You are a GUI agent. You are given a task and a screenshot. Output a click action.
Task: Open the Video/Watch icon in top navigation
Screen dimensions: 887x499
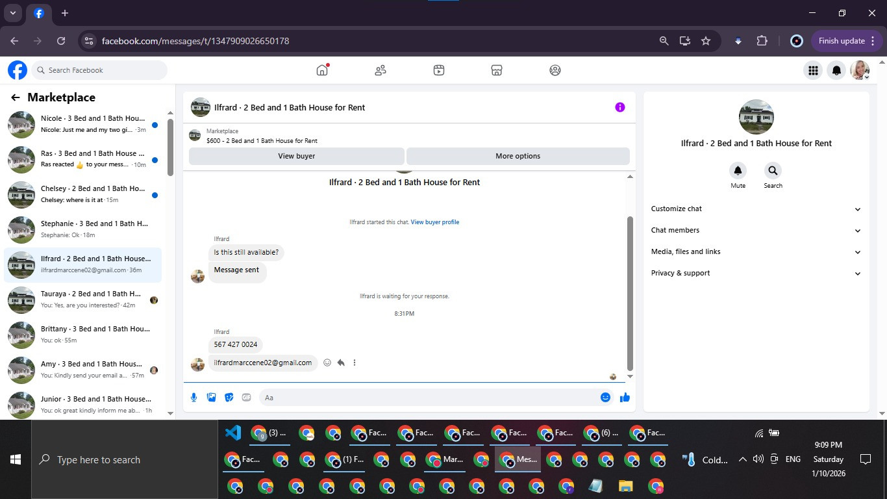pyautogui.click(x=439, y=70)
